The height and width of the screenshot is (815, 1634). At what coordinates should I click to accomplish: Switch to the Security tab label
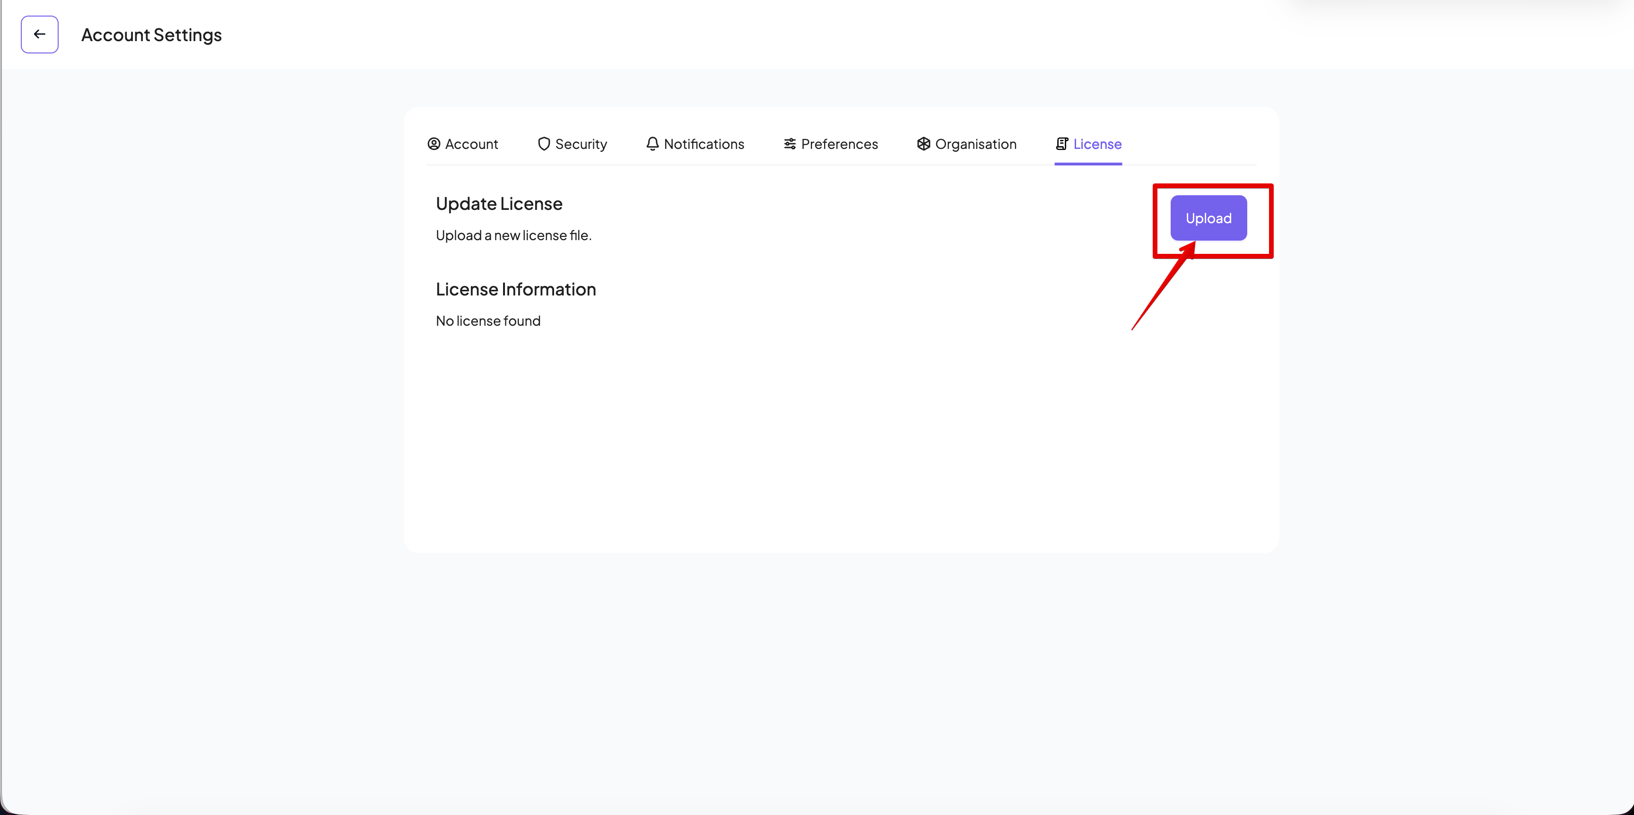tap(581, 144)
